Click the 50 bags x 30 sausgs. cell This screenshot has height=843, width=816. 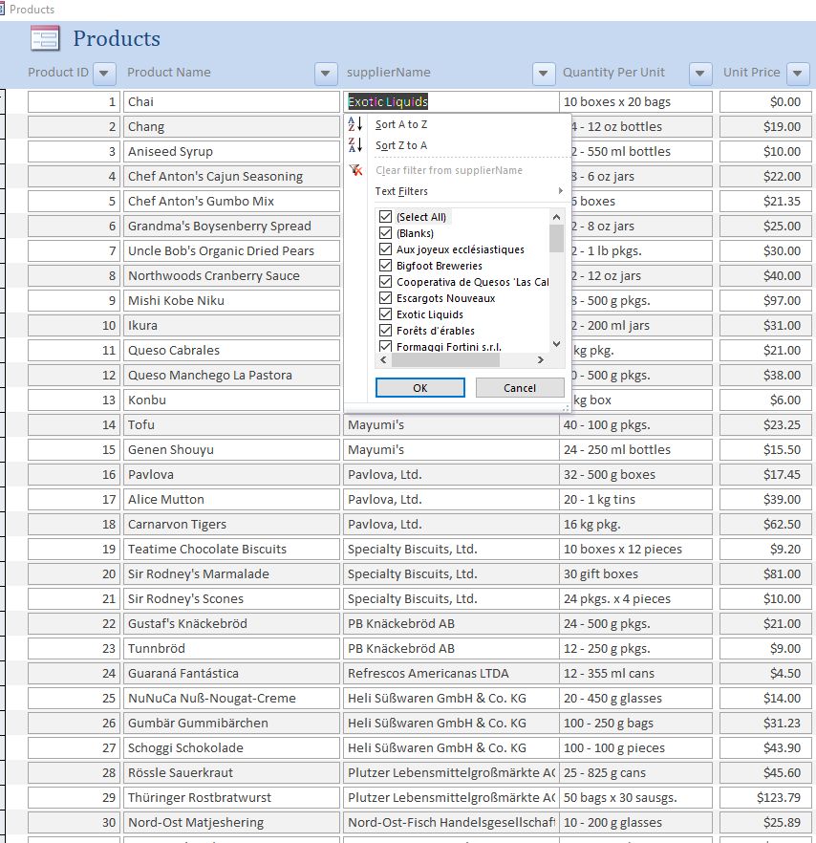tap(635, 797)
